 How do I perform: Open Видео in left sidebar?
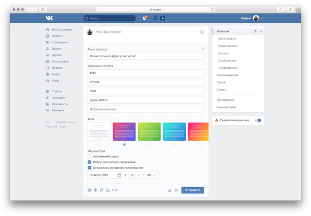coord(53,74)
